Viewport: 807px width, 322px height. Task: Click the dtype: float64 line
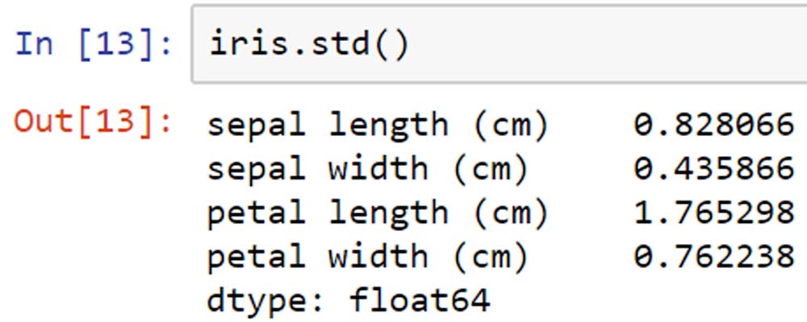pyautogui.click(x=349, y=300)
